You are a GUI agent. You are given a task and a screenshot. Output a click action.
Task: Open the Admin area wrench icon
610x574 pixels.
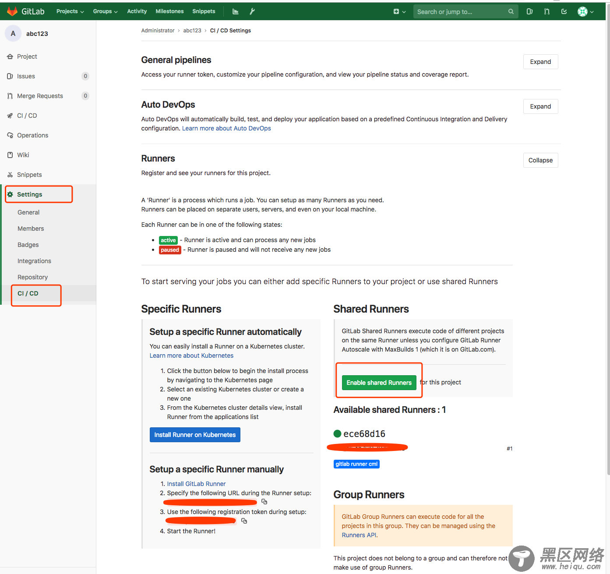252,11
